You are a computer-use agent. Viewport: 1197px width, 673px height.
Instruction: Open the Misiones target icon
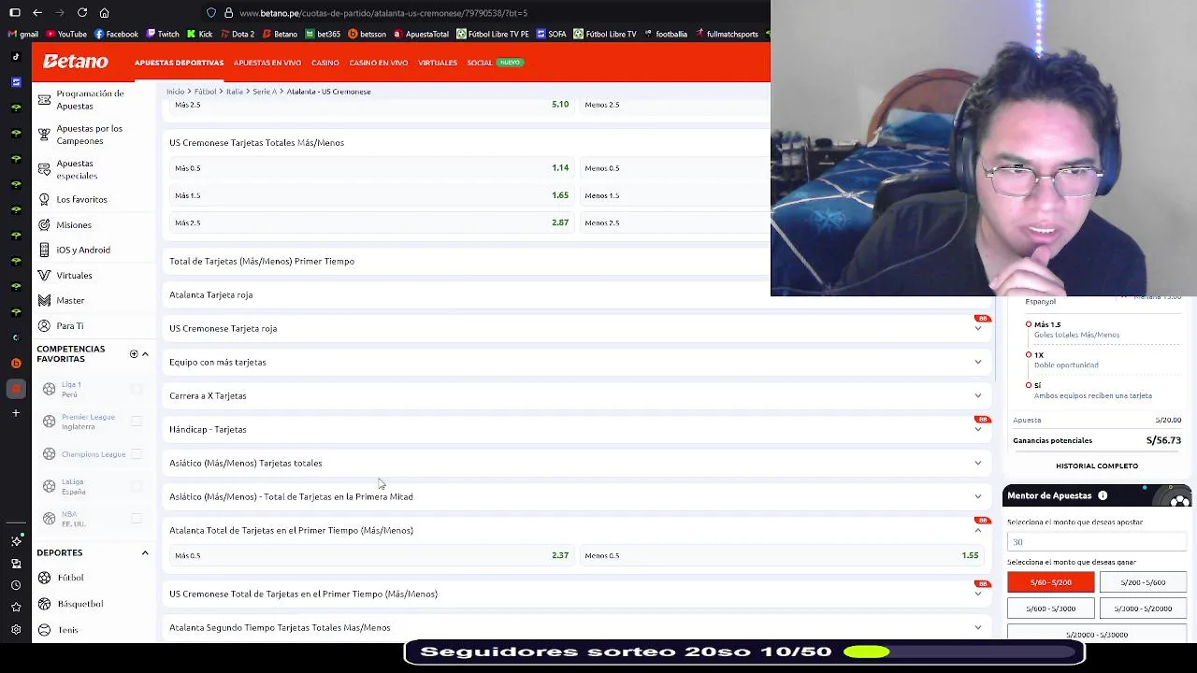point(44,224)
